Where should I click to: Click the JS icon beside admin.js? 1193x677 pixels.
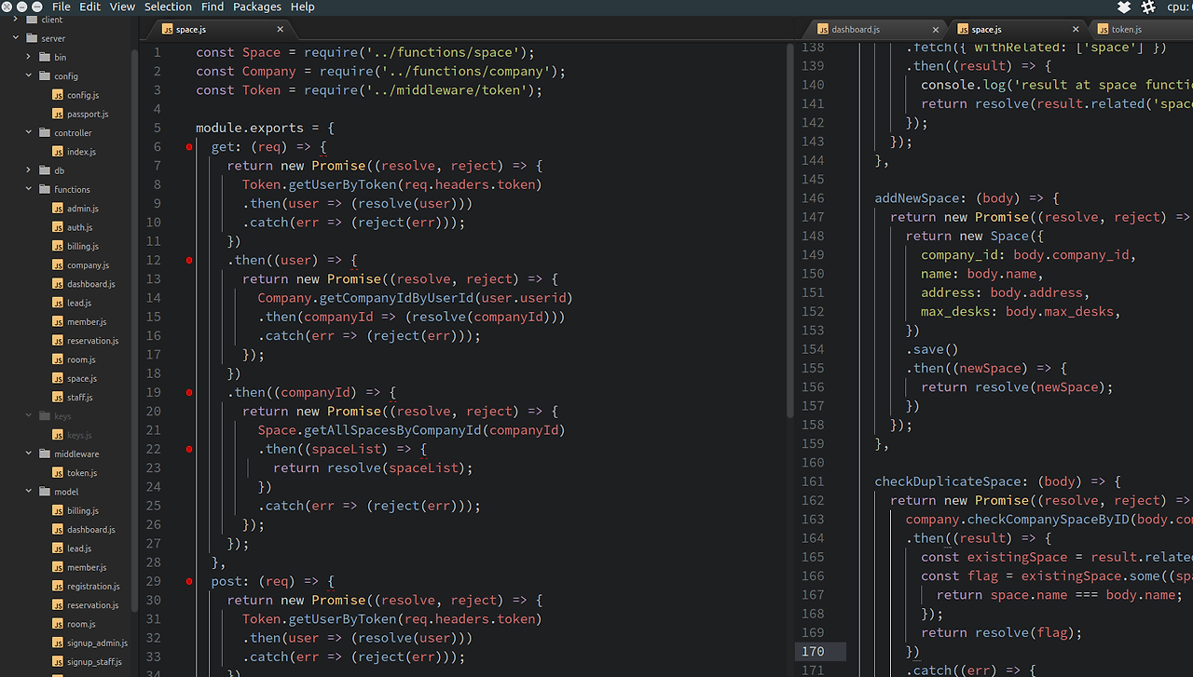click(58, 209)
